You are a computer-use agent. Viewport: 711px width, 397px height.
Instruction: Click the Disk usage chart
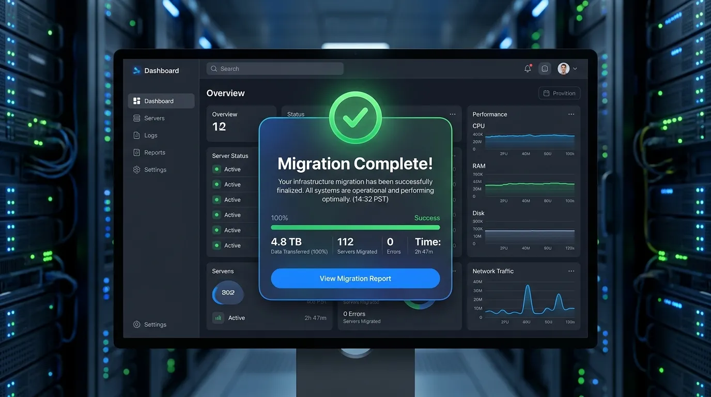click(530, 233)
